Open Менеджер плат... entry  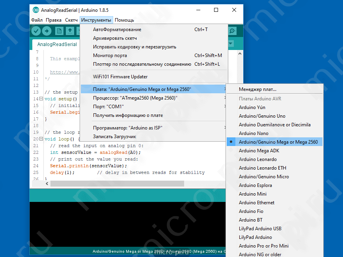(x=257, y=89)
